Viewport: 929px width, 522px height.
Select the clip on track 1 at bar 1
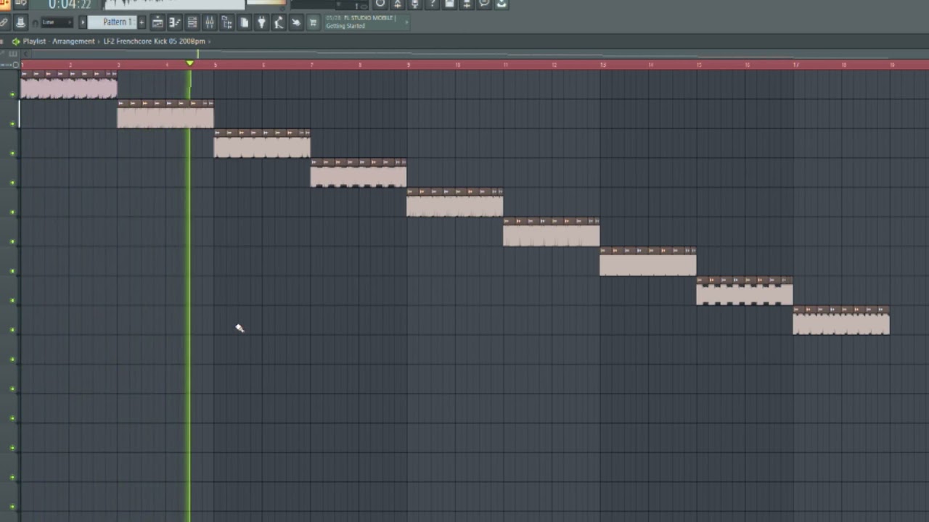coord(69,85)
